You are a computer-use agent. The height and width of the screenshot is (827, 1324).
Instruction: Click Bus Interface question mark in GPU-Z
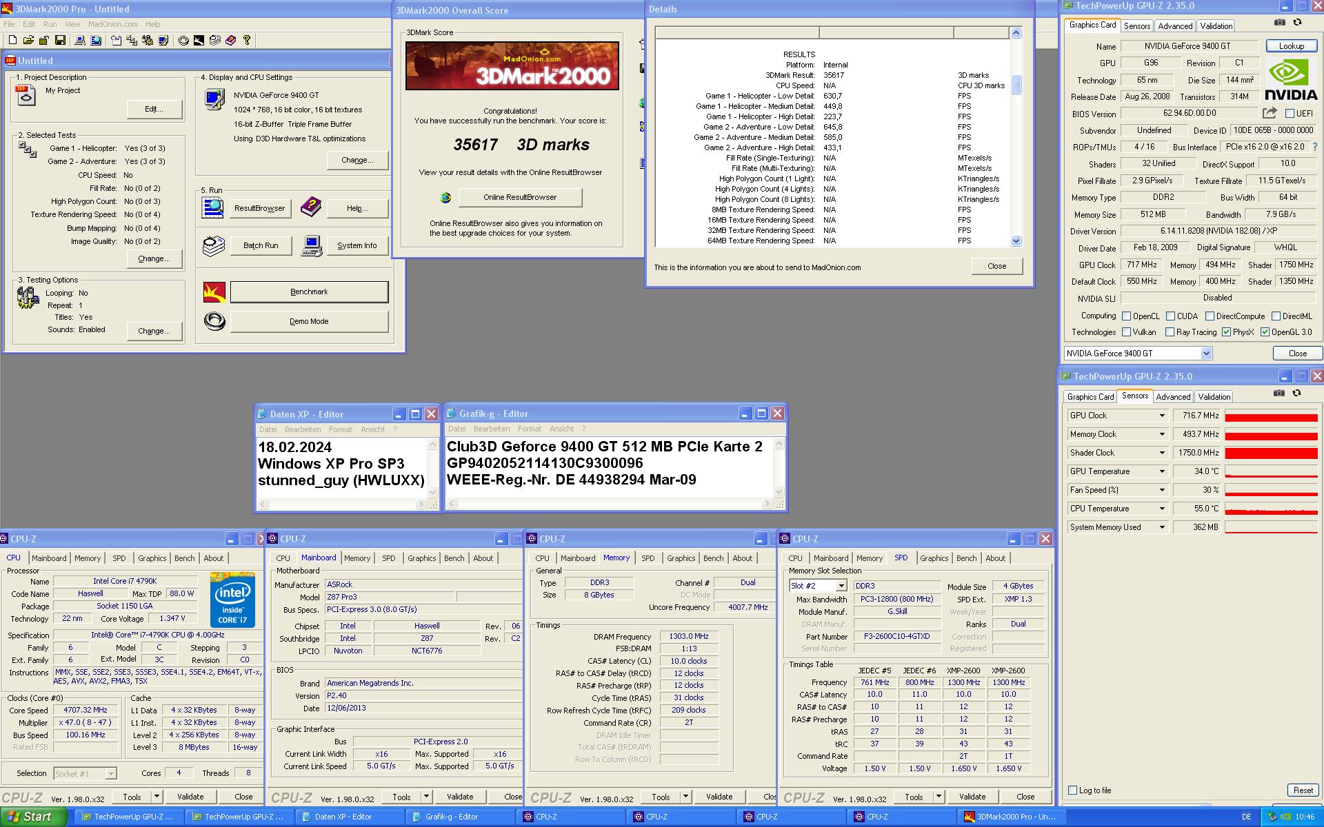tap(1315, 147)
